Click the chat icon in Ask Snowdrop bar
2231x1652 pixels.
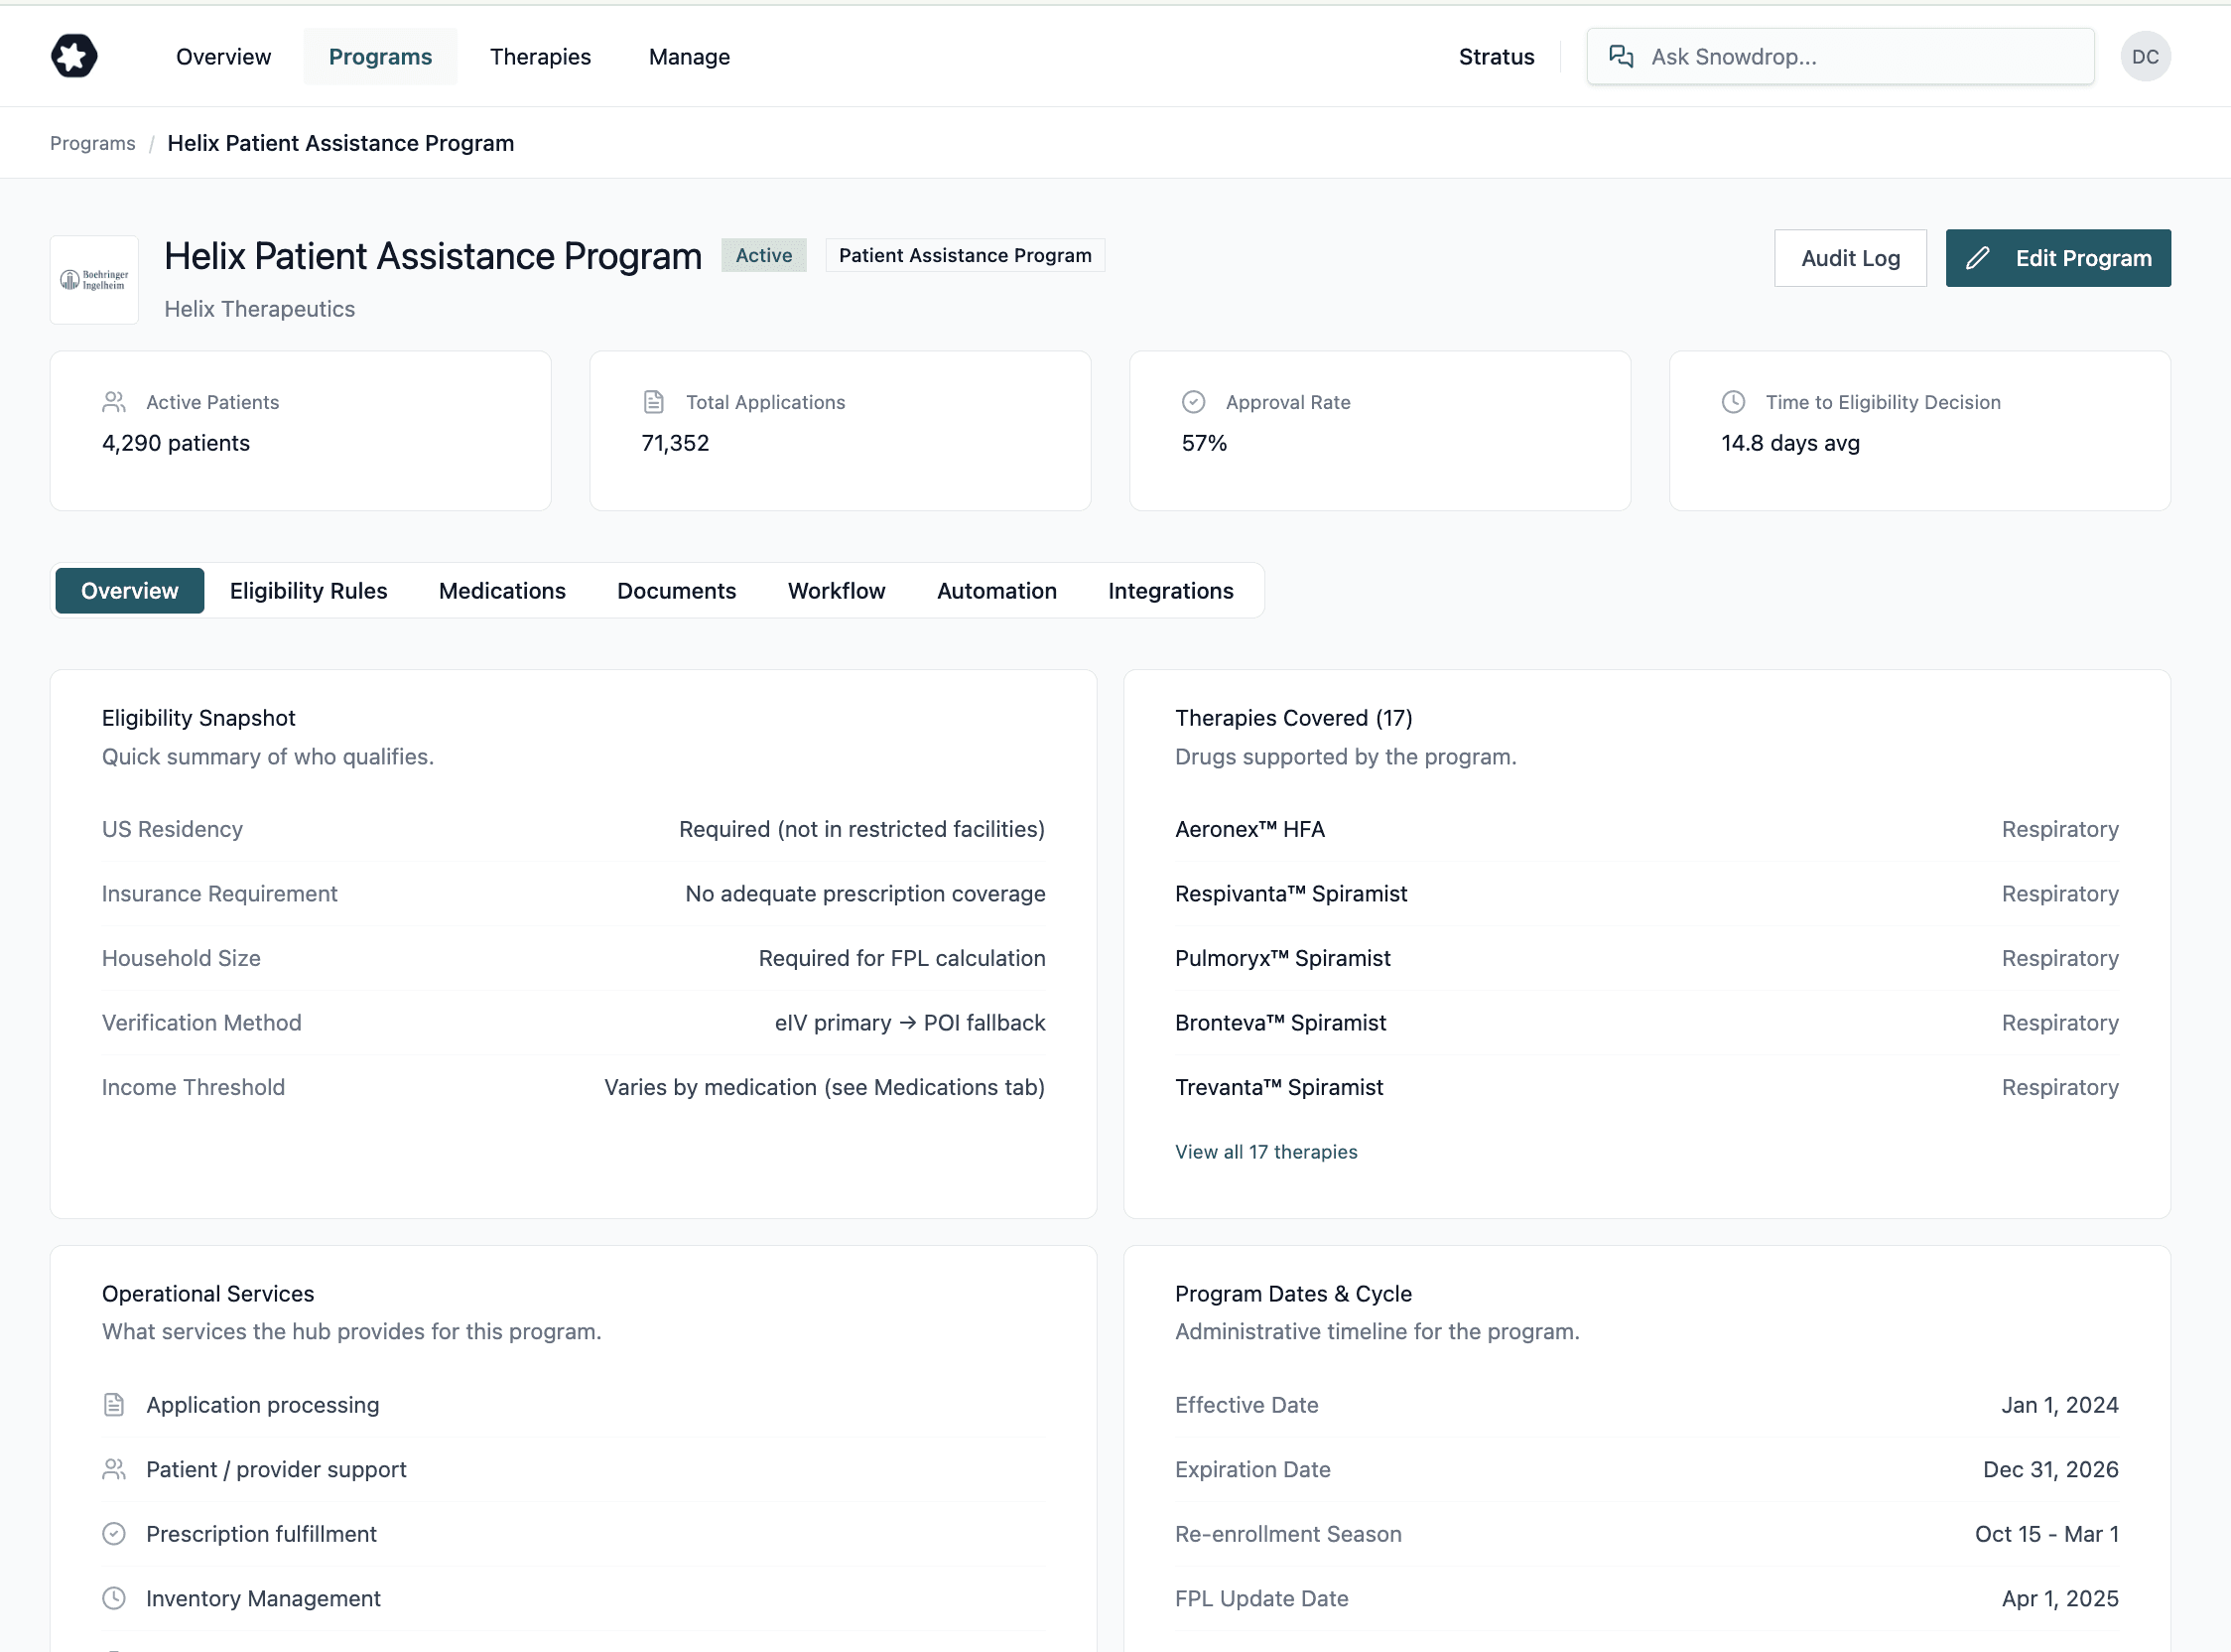(x=1621, y=56)
